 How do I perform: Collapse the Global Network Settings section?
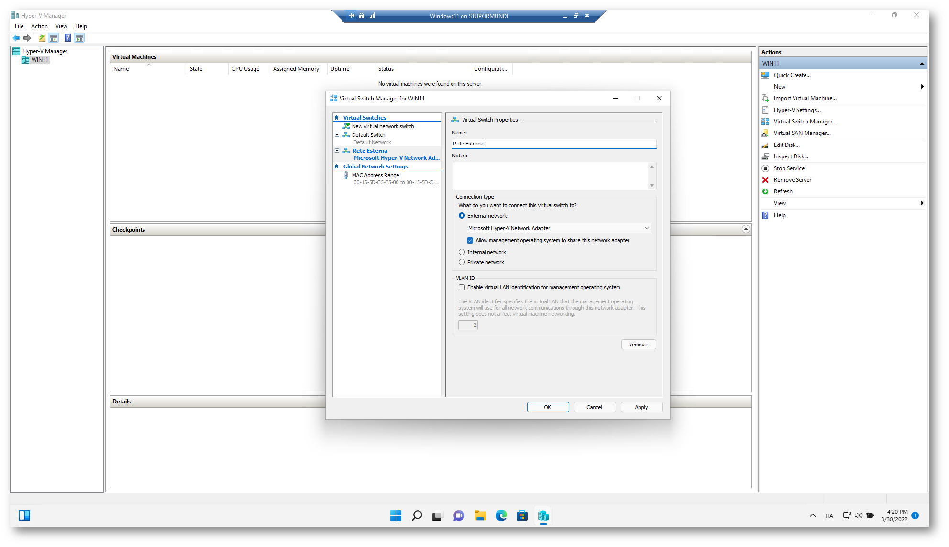(x=337, y=167)
